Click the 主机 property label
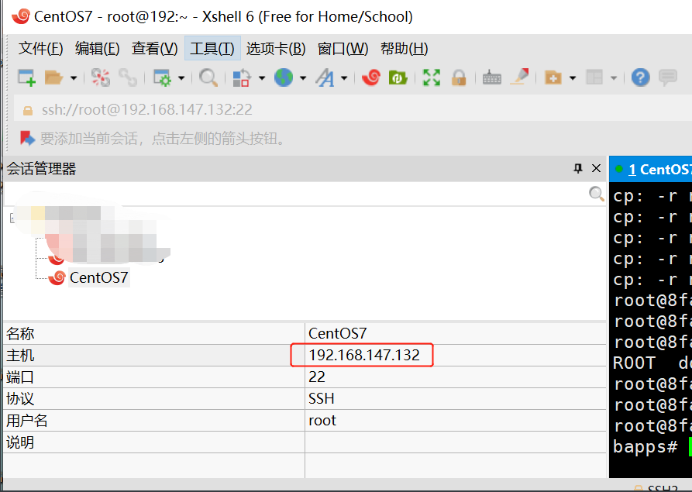The height and width of the screenshot is (492, 692). point(20,355)
